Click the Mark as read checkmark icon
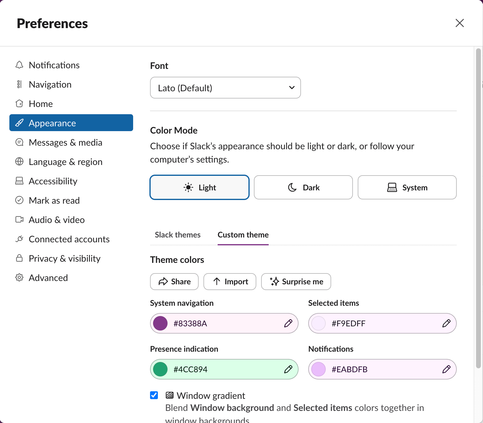483x423 pixels. coord(19,200)
